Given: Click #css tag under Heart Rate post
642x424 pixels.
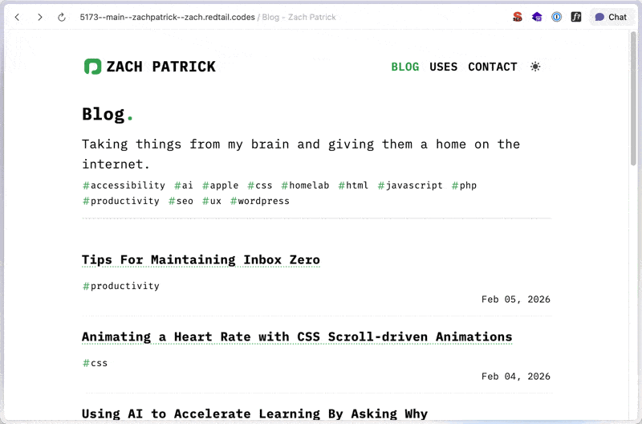Looking at the screenshot, I should coord(95,362).
